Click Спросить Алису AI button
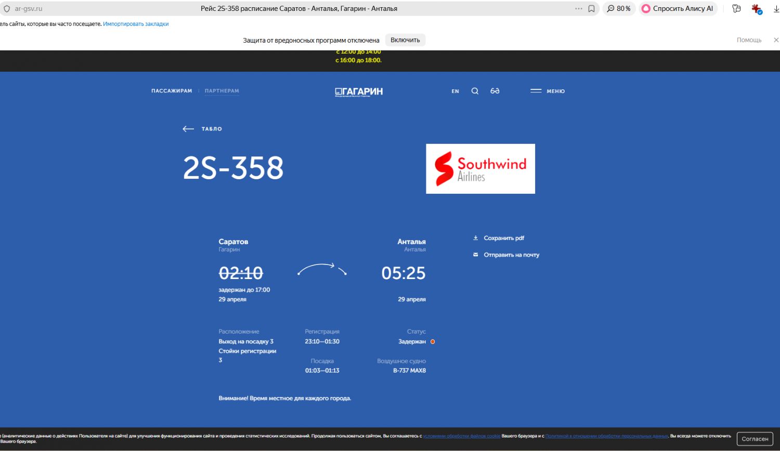The width and height of the screenshot is (780, 451). pyautogui.click(x=678, y=9)
